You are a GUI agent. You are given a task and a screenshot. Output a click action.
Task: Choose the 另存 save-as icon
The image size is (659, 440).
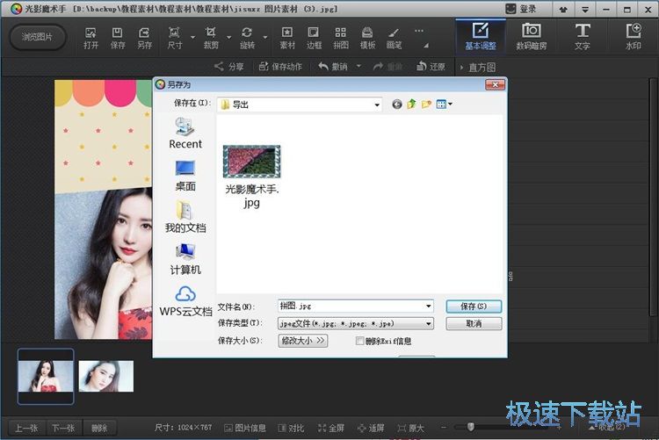(144, 39)
